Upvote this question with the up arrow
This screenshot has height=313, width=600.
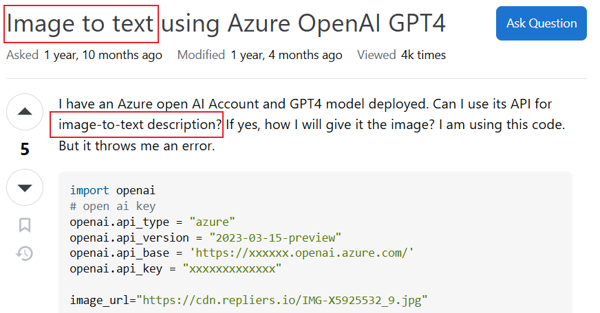coord(25,111)
